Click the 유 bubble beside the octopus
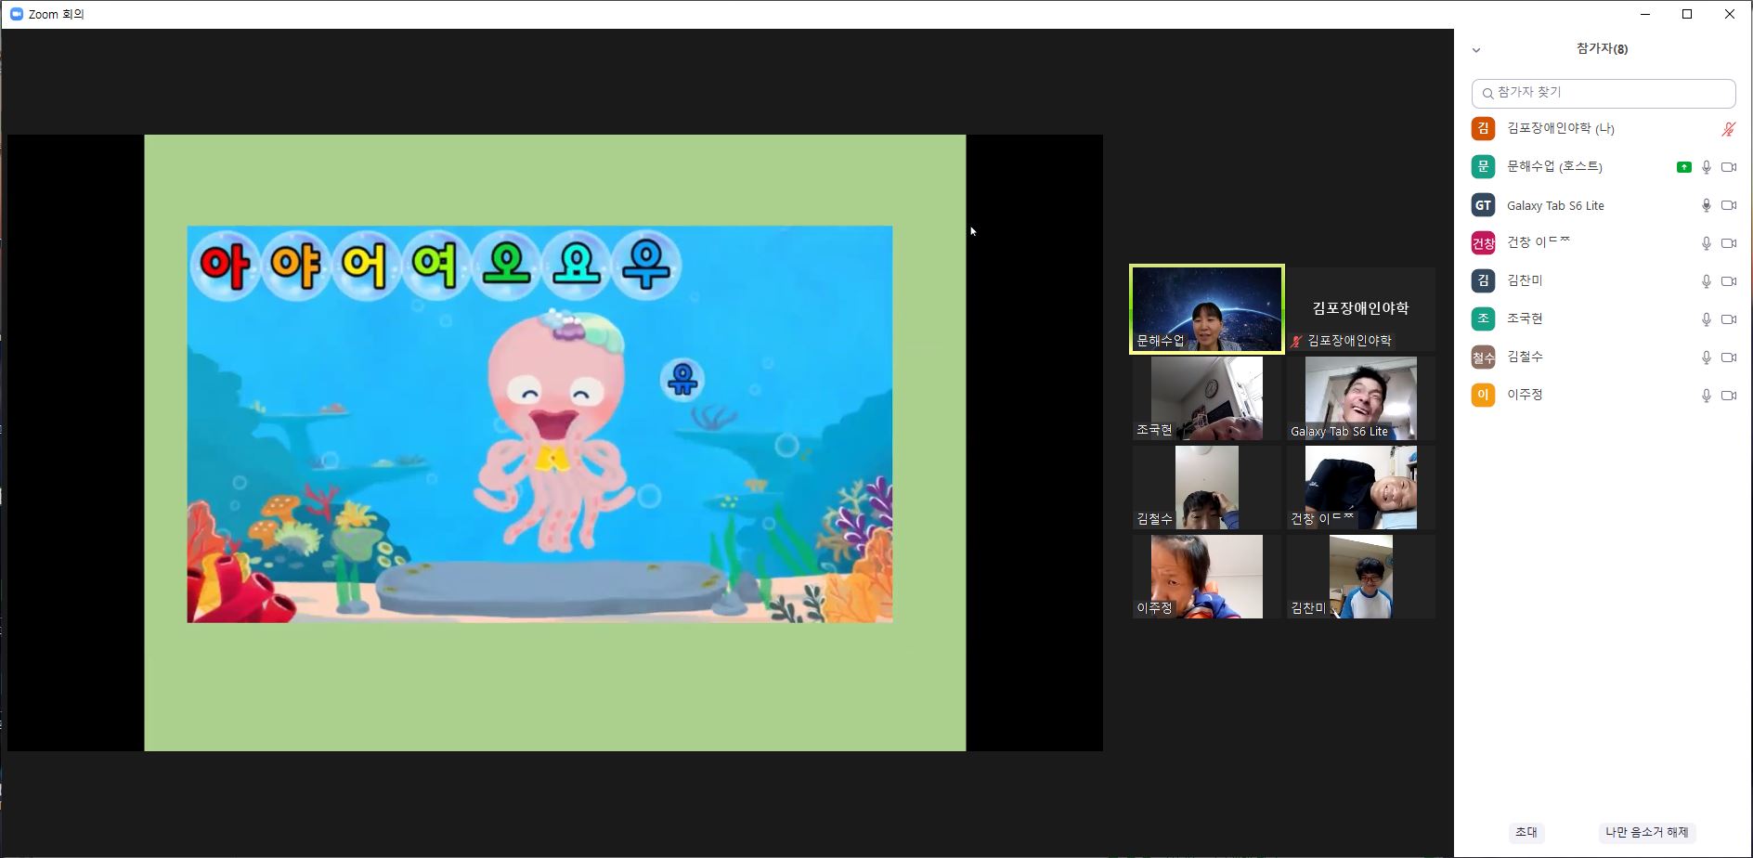Screen dimensions: 1753x858 click(682, 378)
